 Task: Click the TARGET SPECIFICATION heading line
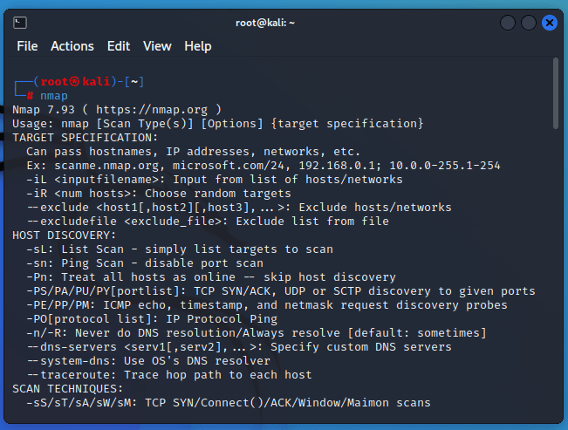[86, 138]
